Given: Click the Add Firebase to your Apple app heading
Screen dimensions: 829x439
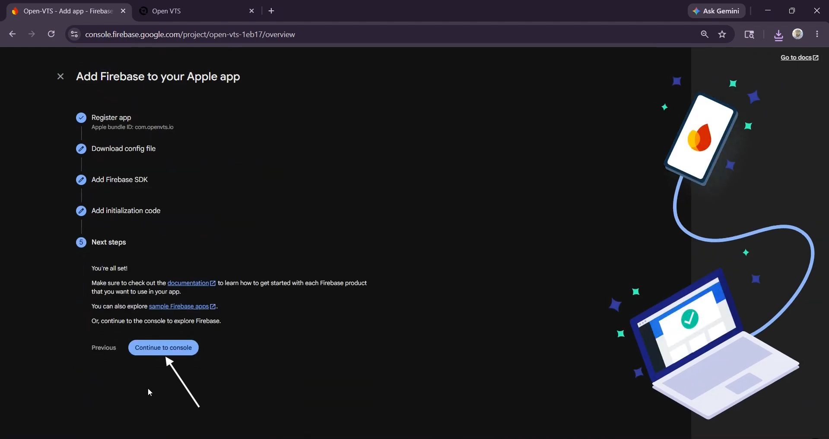Looking at the screenshot, I should click(x=158, y=76).
